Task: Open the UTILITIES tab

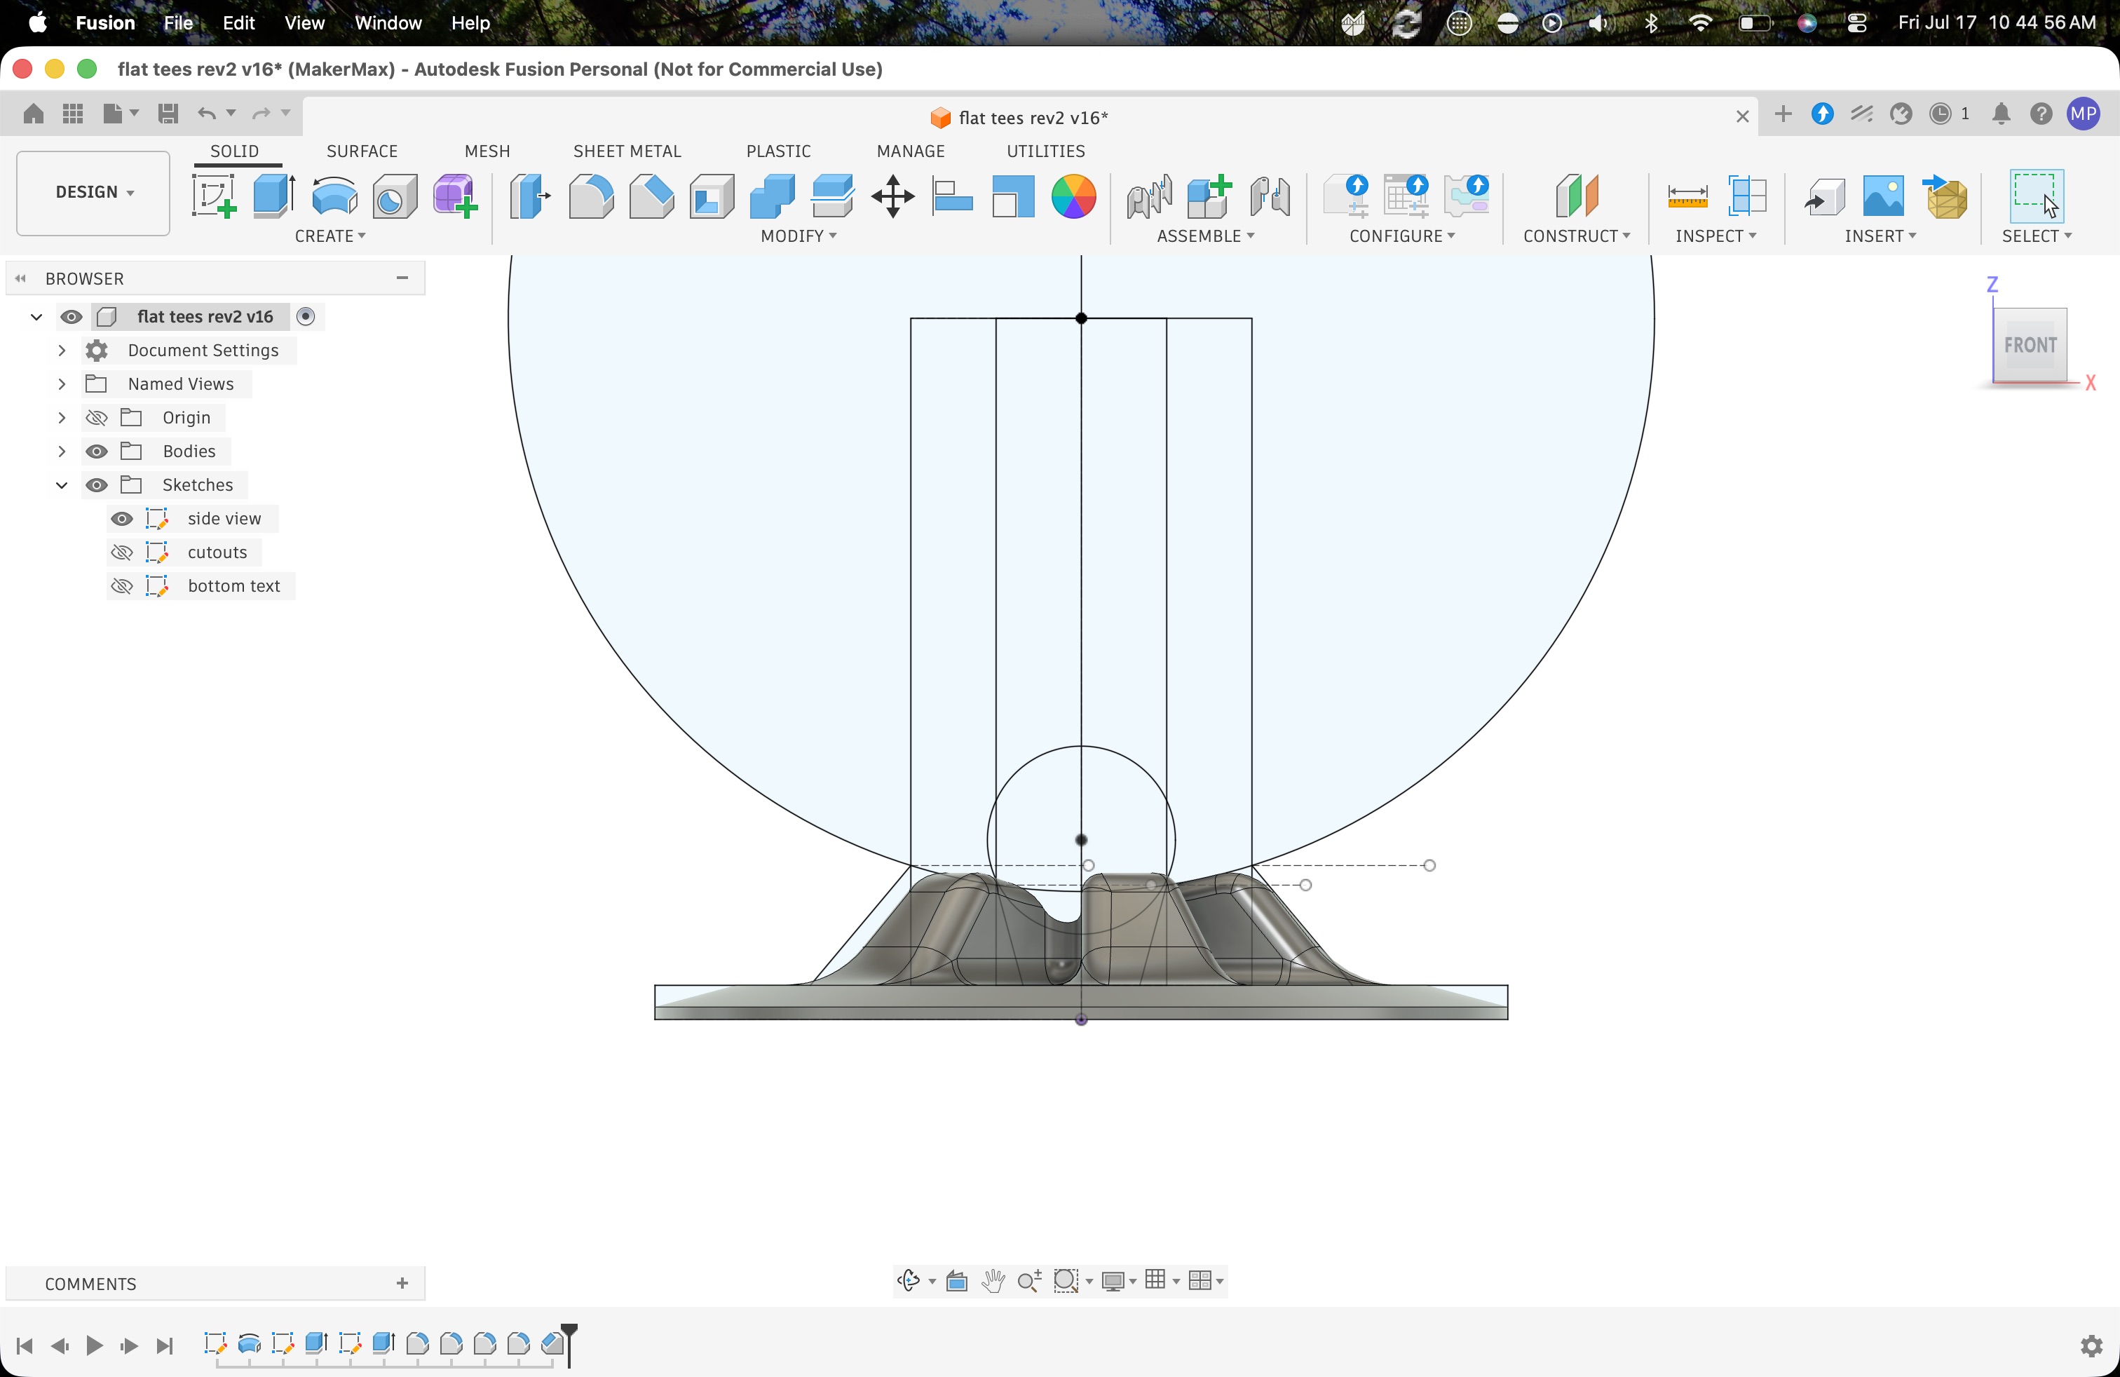Action: pyautogui.click(x=1046, y=151)
